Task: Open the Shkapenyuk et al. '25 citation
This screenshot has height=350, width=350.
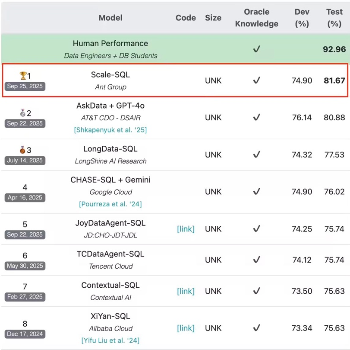Action: coord(110,130)
